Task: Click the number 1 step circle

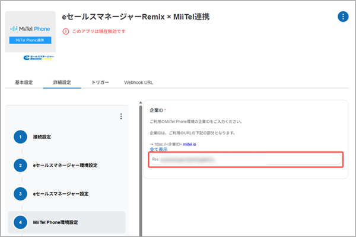Action: tap(21, 137)
